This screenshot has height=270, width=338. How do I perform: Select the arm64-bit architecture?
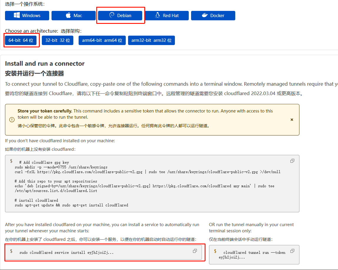tap(102, 40)
